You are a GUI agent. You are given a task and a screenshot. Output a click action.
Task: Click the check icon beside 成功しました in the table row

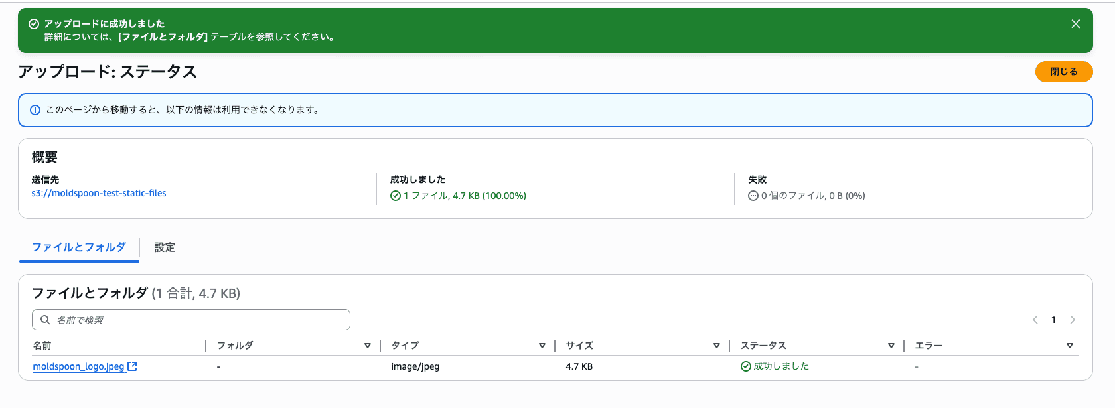point(746,366)
